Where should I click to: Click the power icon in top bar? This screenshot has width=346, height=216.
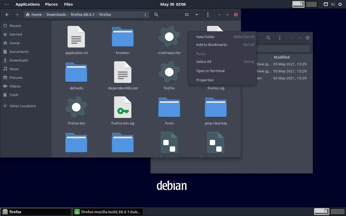click(x=340, y=4)
